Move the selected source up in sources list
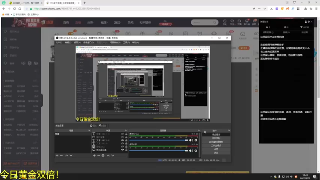The height and width of the screenshot is (180, 320). pos(108,156)
